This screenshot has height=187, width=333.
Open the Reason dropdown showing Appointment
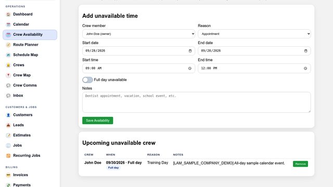click(254, 34)
